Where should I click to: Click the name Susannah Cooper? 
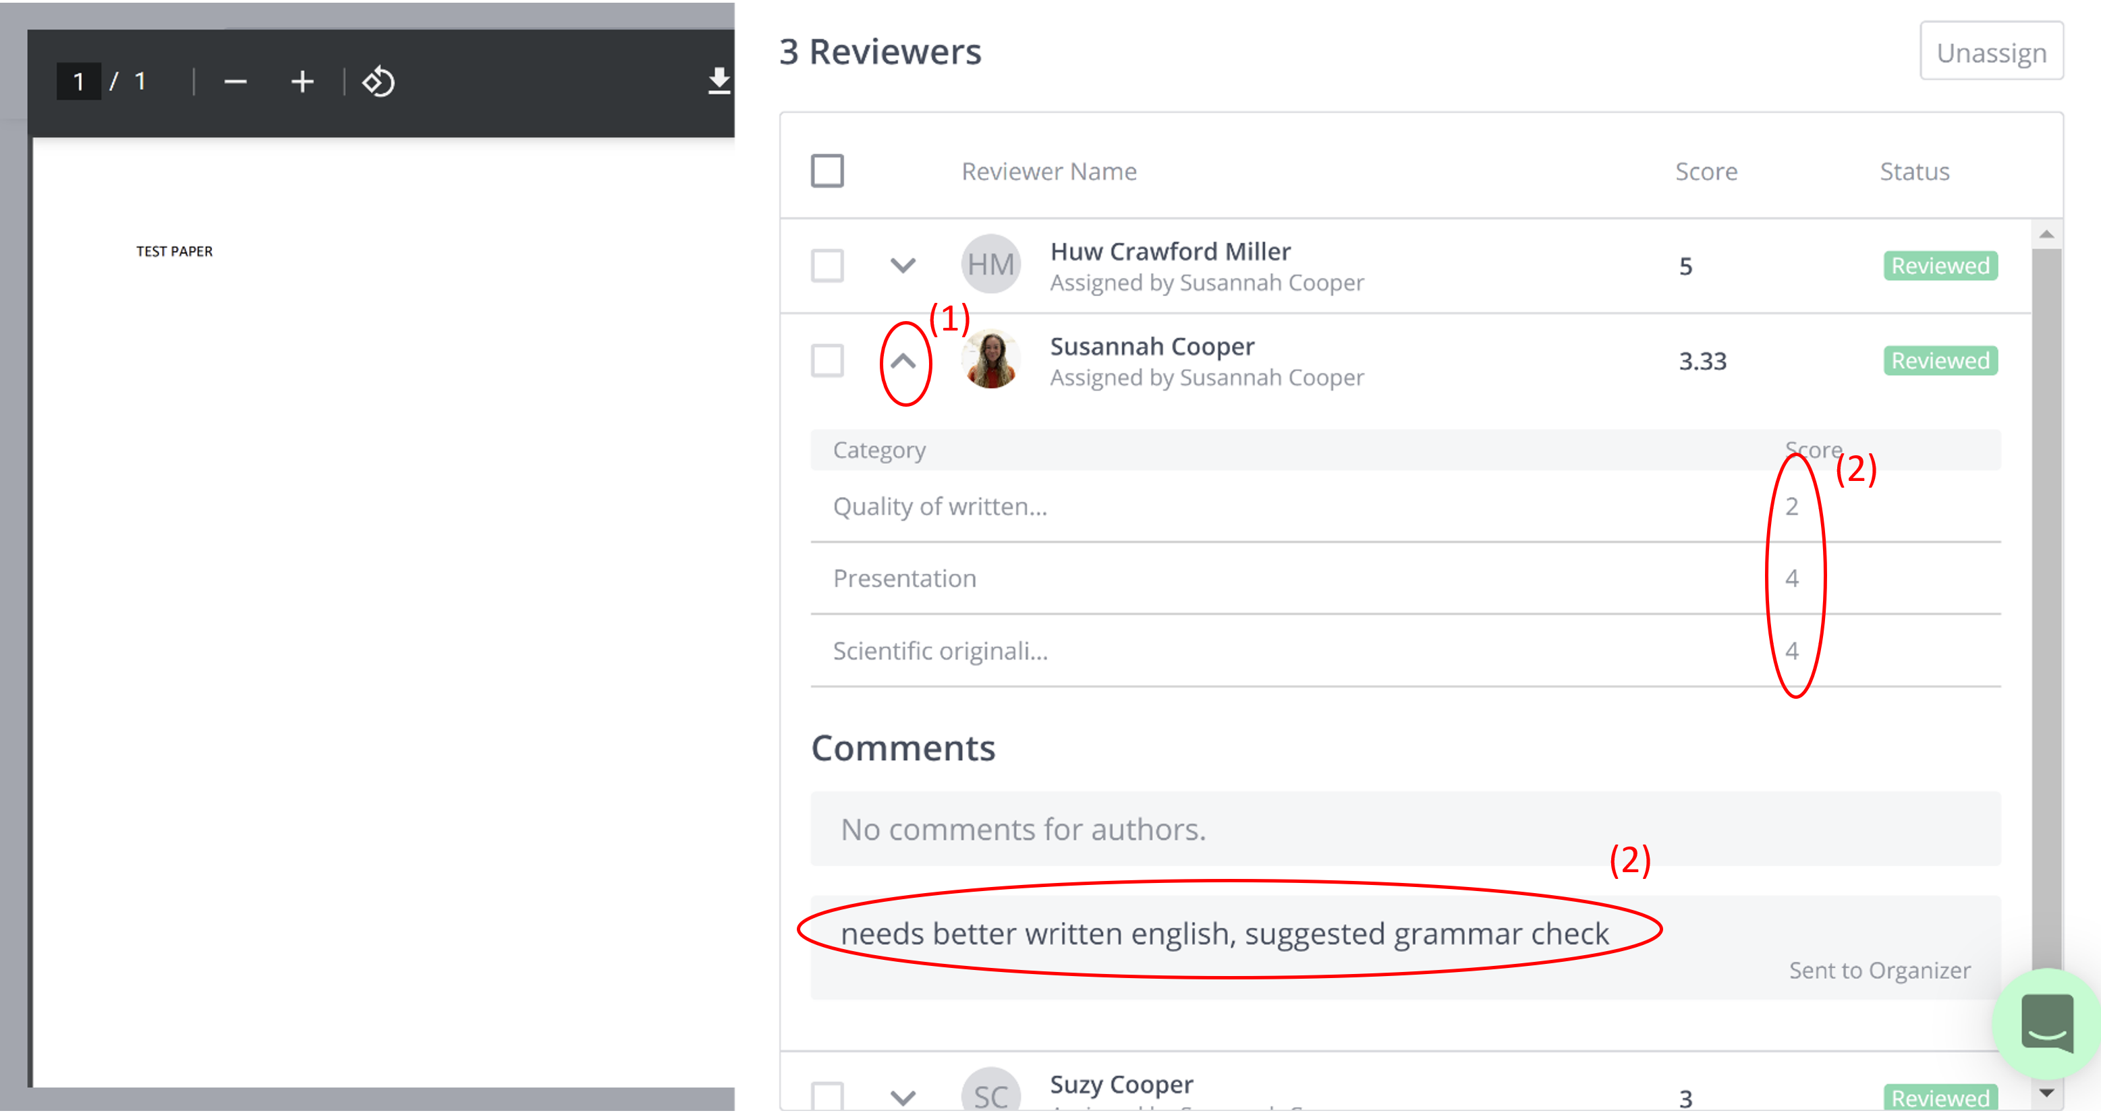pyautogui.click(x=1152, y=346)
